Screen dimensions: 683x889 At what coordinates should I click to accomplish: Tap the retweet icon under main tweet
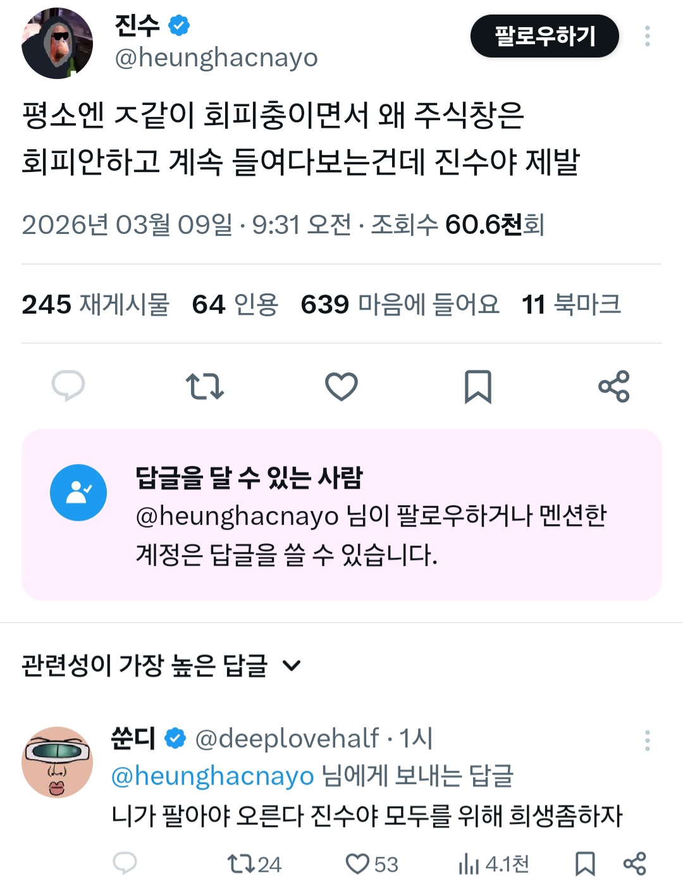pos(205,386)
